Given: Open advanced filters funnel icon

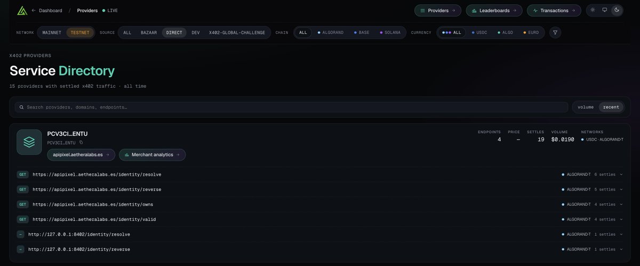Looking at the screenshot, I should pyautogui.click(x=555, y=32).
